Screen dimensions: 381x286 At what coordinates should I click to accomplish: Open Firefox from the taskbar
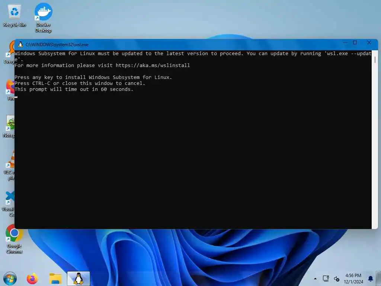32,279
